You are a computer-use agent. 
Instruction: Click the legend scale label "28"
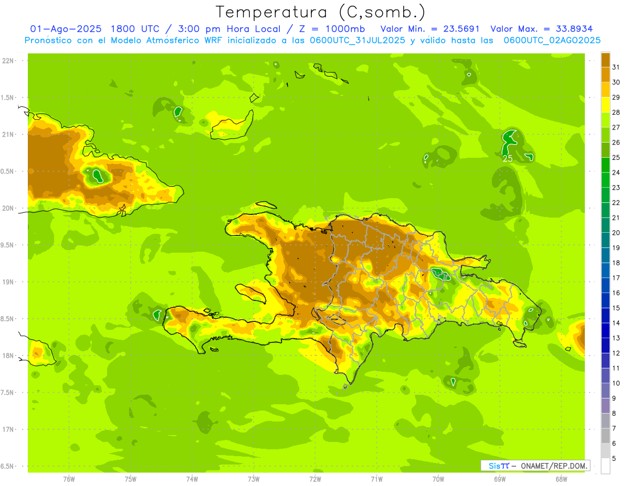(616, 112)
